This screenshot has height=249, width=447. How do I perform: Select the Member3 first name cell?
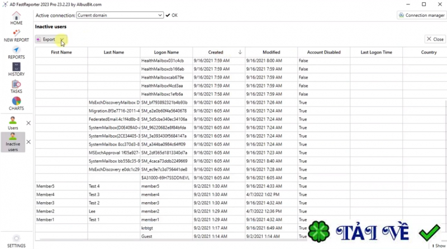[61, 203]
